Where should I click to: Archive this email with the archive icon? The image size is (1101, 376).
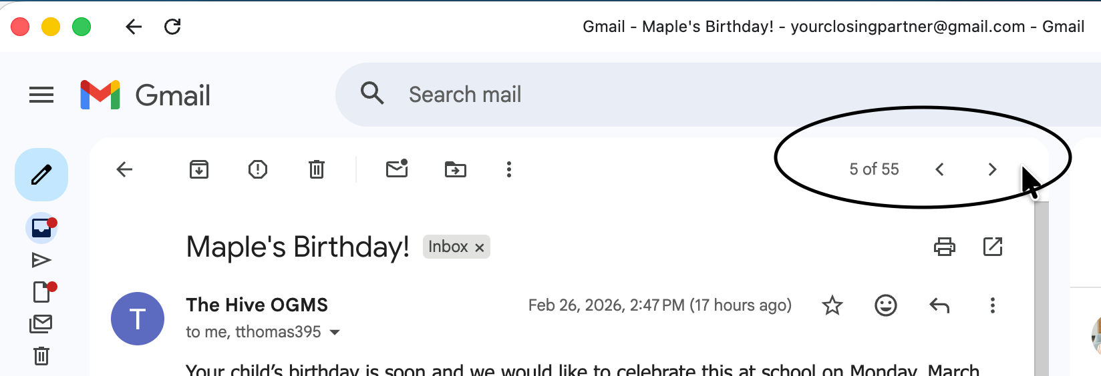pos(199,169)
